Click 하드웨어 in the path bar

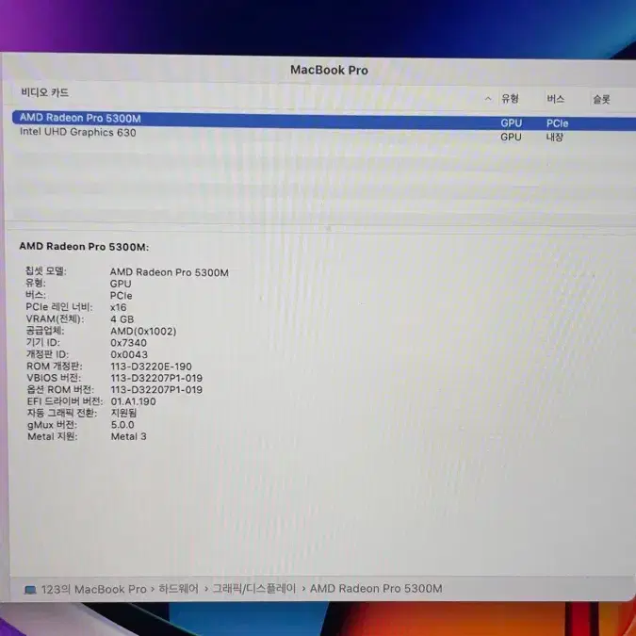(178, 589)
